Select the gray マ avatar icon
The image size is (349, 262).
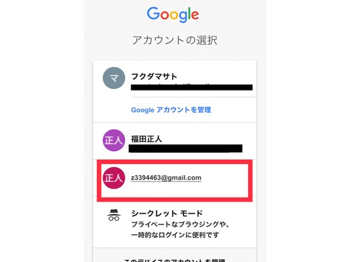pos(114,78)
